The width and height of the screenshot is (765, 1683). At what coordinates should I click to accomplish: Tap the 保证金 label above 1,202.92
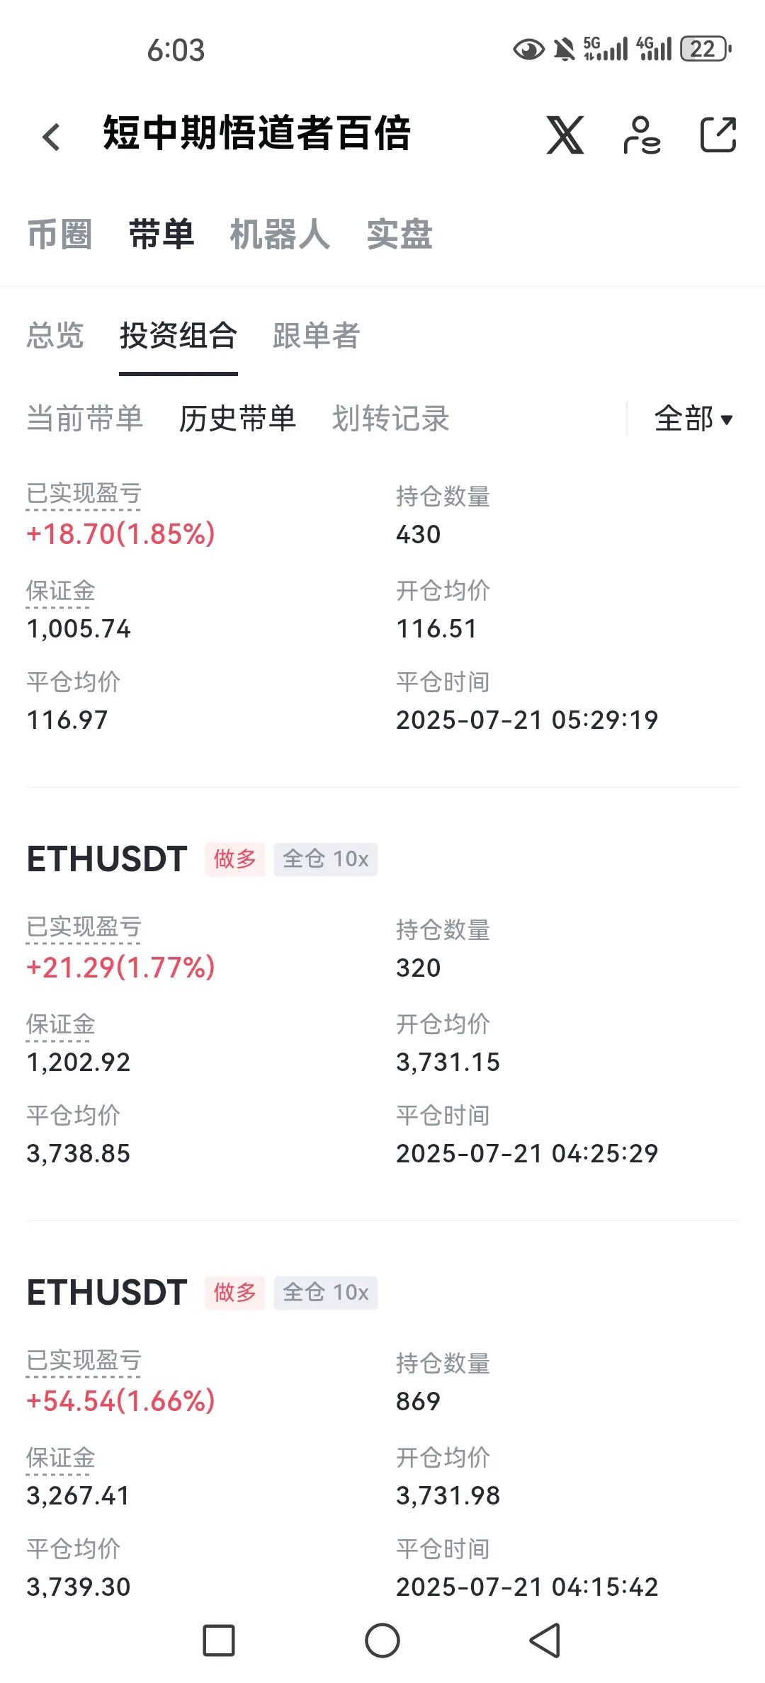(x=61, y=1025)
